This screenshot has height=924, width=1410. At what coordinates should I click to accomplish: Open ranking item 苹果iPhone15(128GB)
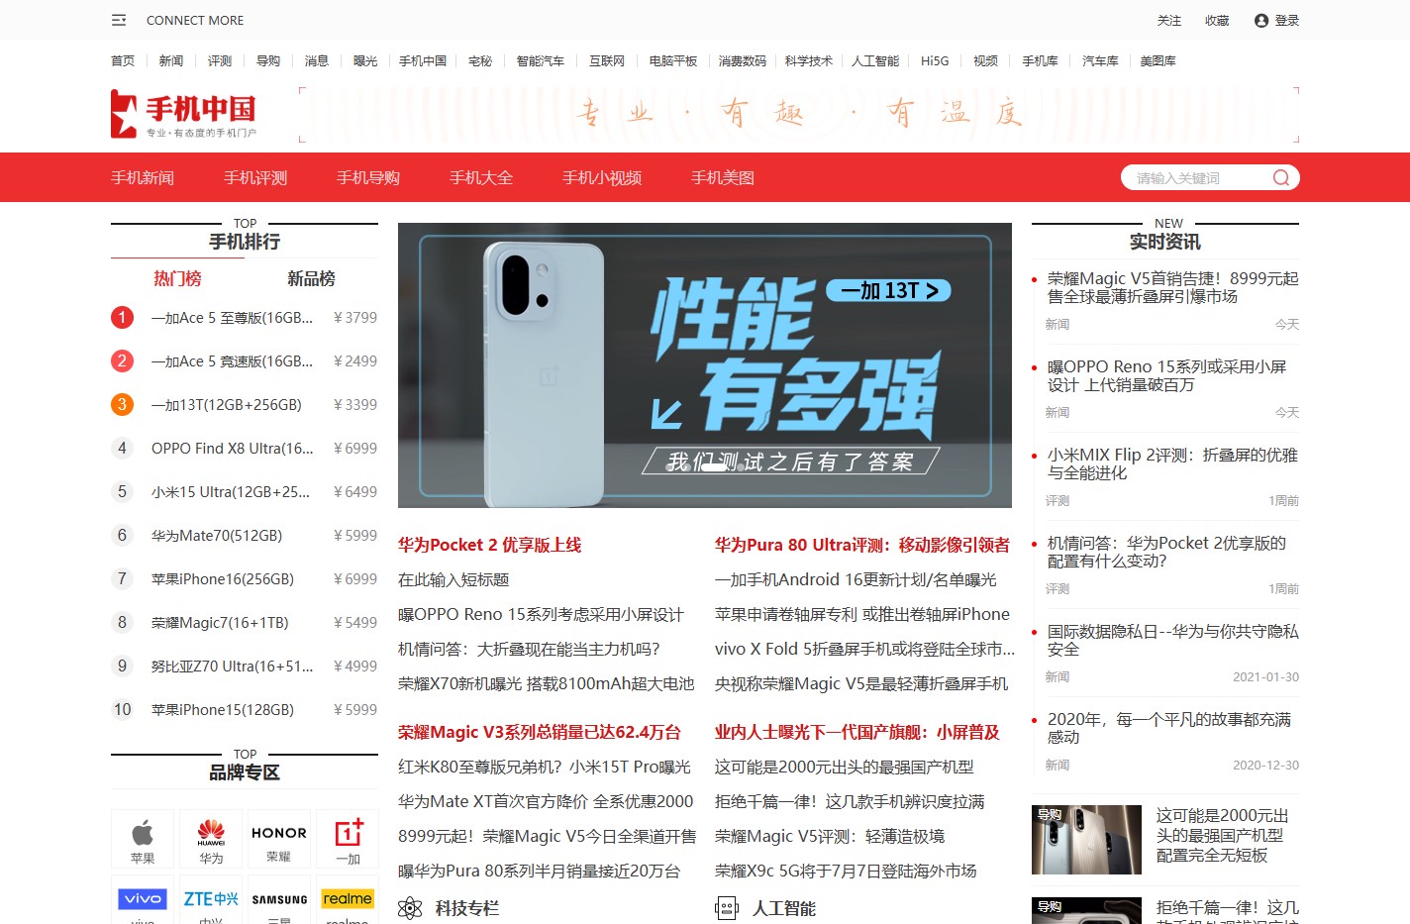pos(223,710)
